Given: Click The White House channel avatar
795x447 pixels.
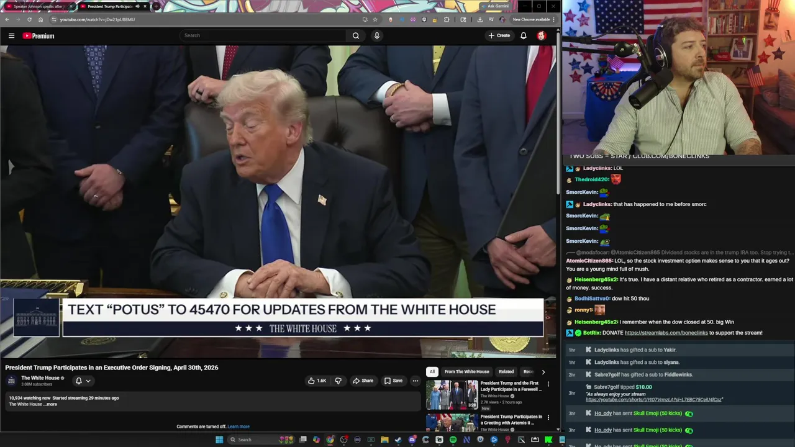Looking at the screenshot, I should (11, 381).
